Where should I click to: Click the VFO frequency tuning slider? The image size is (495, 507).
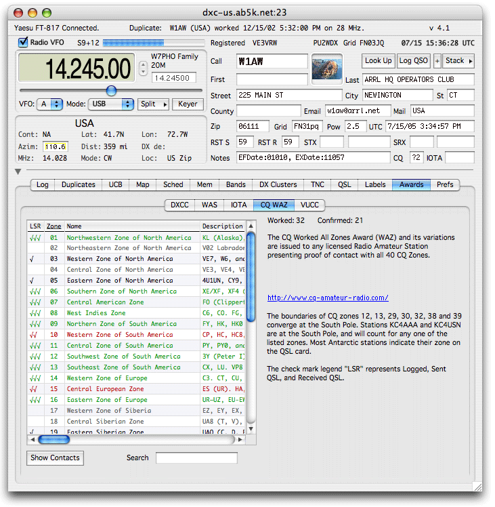click(x=112, y=91)
